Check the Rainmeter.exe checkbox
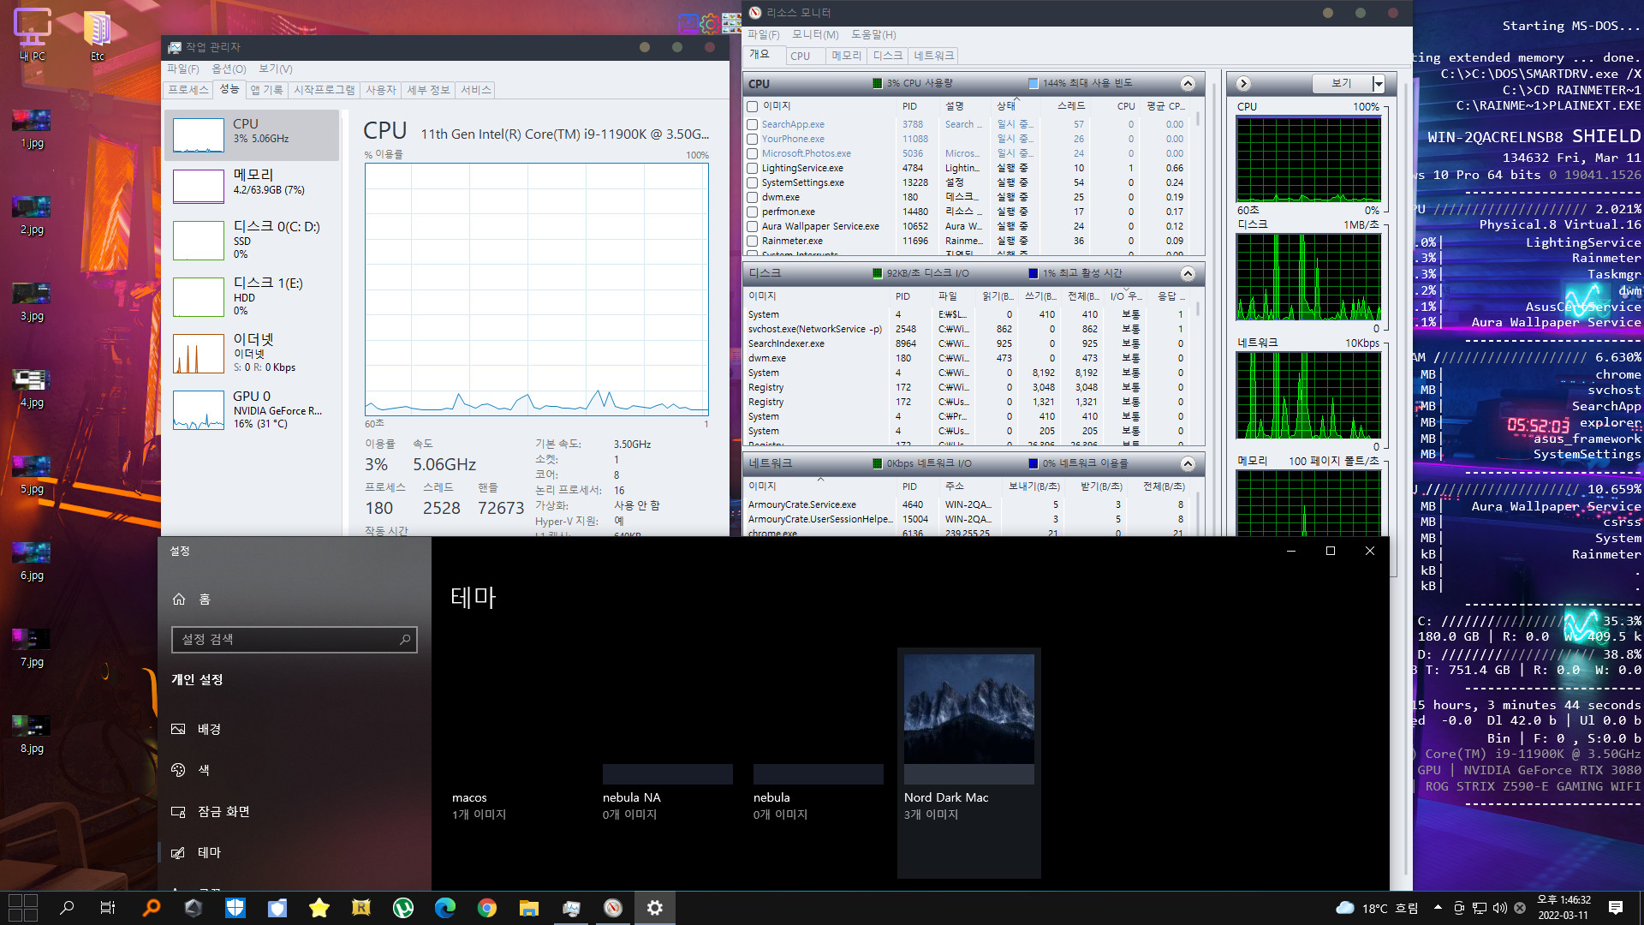 tap(752, 241)
